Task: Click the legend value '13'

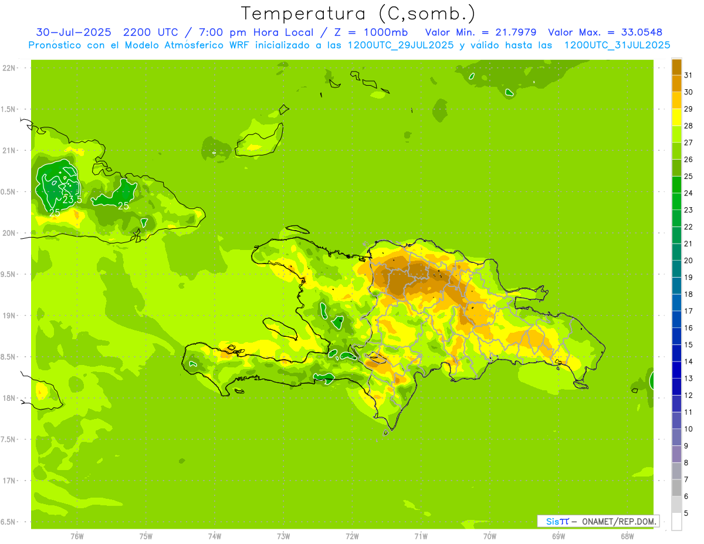Action: (688, 379)
